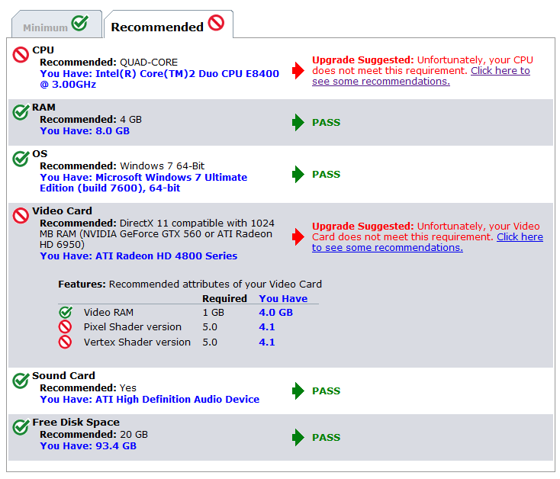Click the ATI Radeon HD 4800 Series text
The height and width of the screenshot is (479, 560).
138,256
